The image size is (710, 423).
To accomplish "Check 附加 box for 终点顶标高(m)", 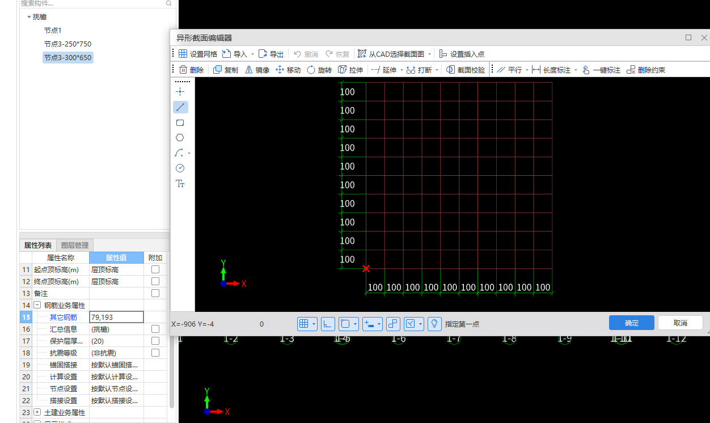I will coord(155,281).
